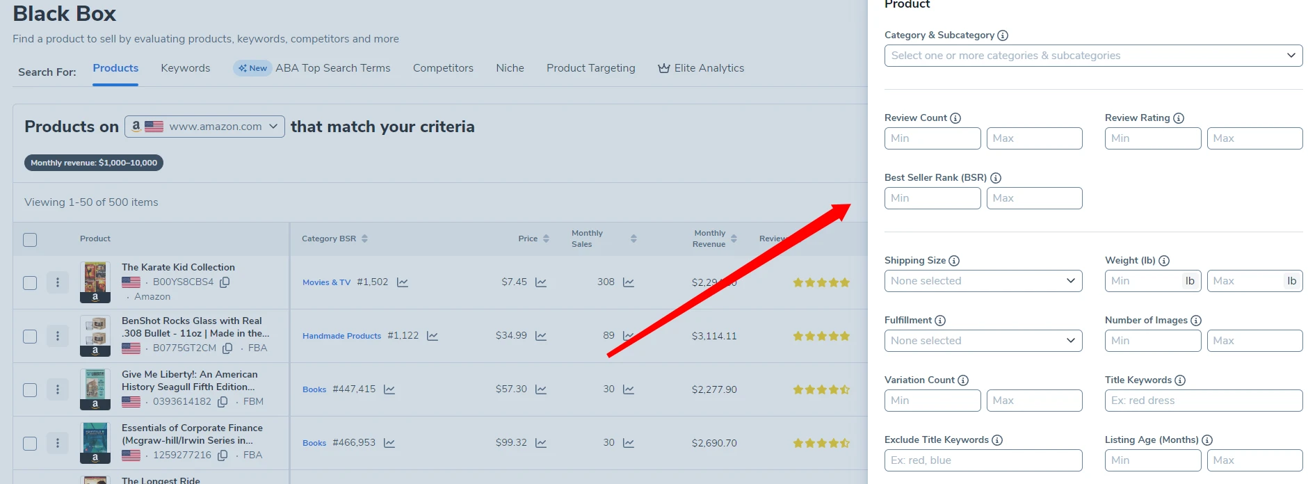Click the Title Keywords input field
This screenshot has width=1308, height=484.
[1203, 401]
